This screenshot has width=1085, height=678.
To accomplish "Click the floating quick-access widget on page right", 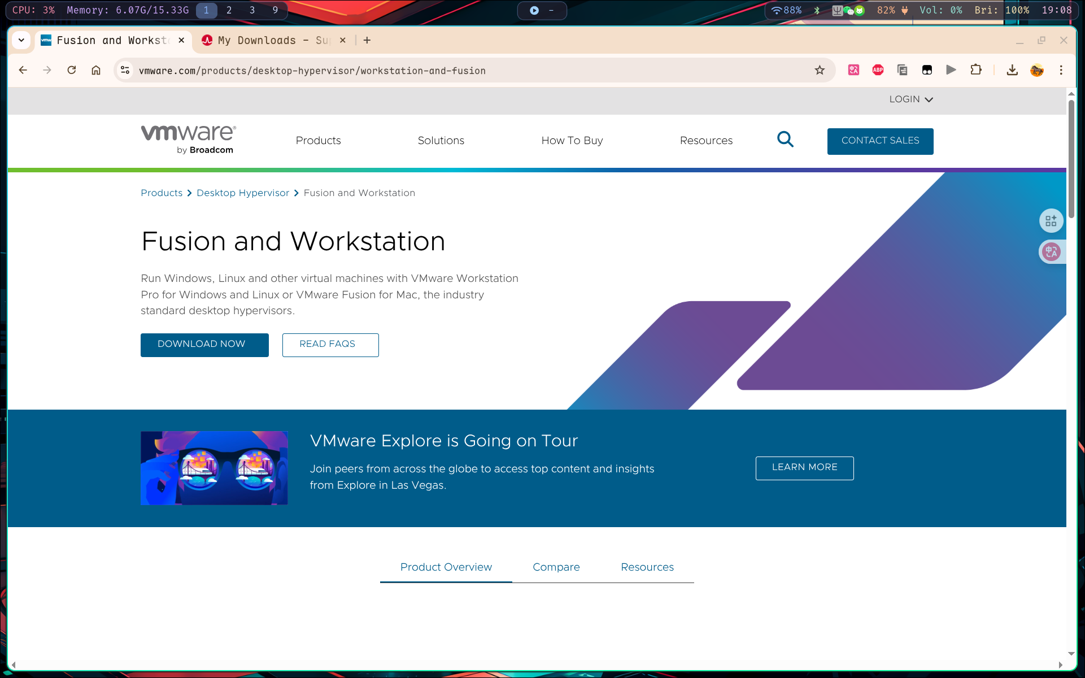I will click(1051, 220).
